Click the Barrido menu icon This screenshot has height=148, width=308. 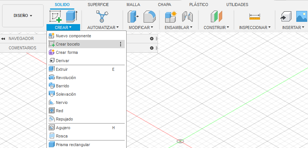[51, 86]
